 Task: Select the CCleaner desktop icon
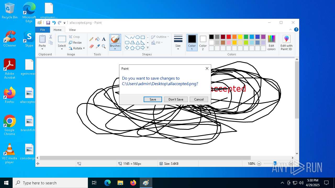coord(10,39)
